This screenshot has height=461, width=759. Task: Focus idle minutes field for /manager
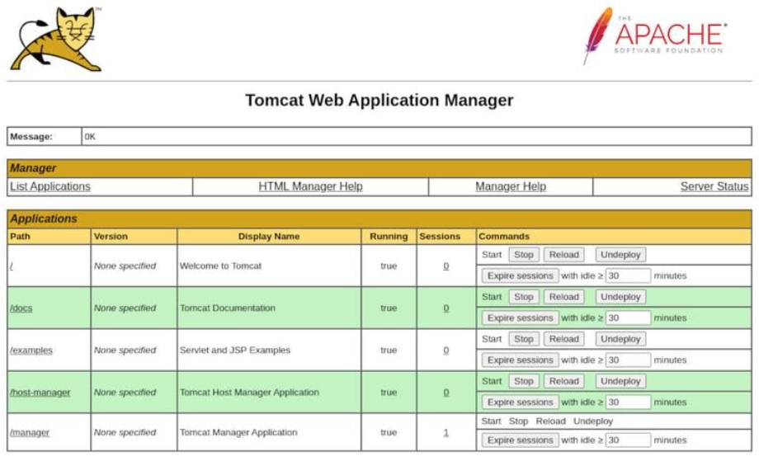coord(628,440)
